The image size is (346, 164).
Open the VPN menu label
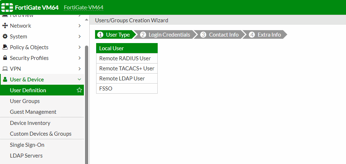coord(15,69)
